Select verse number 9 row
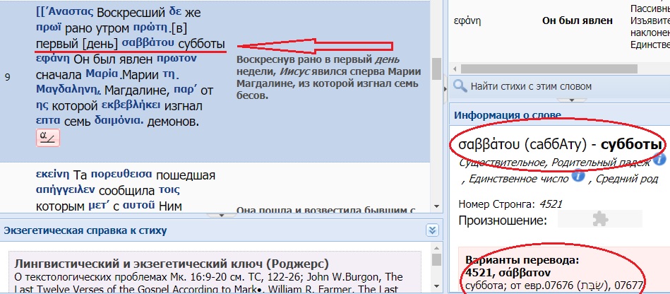This screenshot has height=294, width=670. point(7,78)
